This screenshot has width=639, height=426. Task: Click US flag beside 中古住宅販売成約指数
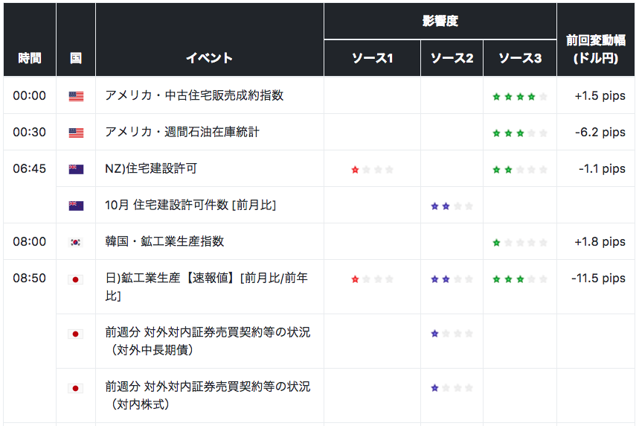coord(76,96)
